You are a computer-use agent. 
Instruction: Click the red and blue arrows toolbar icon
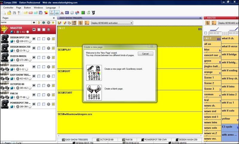[x=77, y=13]
